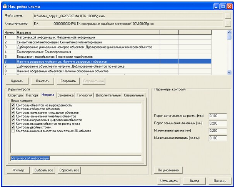Click the browse button for Классификатор
The image size is (235, 188).
click(x=228, y=23)
